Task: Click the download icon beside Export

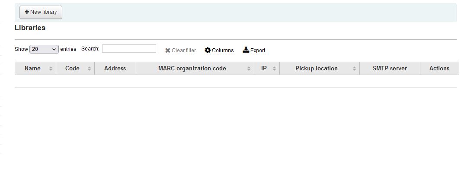Action: coord(246,50)
